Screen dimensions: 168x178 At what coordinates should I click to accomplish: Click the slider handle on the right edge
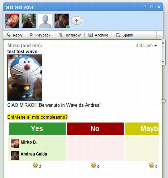(163, 101)
